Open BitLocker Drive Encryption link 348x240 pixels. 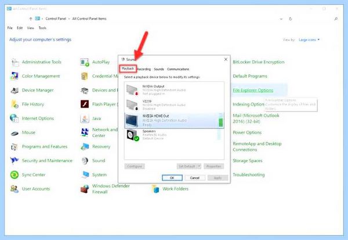(258, 62)
